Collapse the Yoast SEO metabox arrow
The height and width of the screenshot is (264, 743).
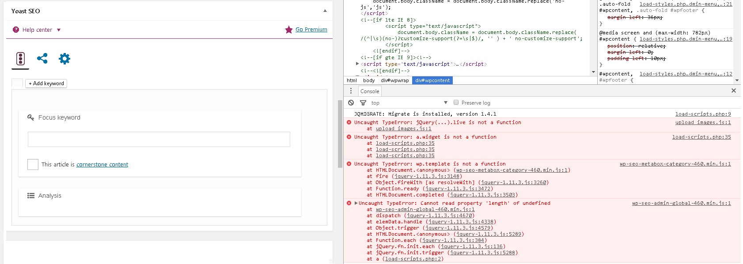click(x=325, y=11)
